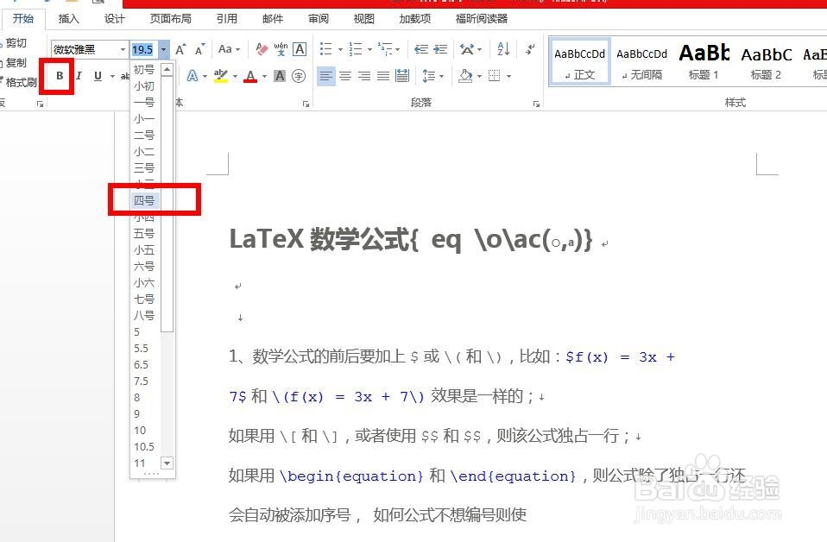This screenshot has width=827, height=542.
Task: Click the sort icon in paragraph group
Action: [502, 48]
